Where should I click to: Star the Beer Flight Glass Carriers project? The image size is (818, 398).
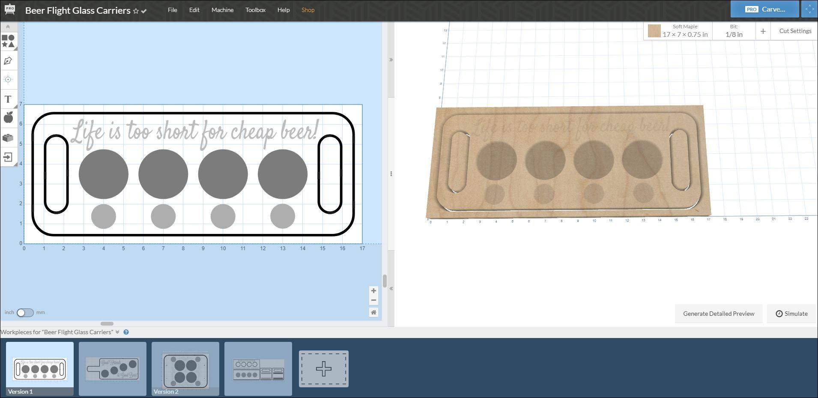pyautogui.click(x=136, y=11)
